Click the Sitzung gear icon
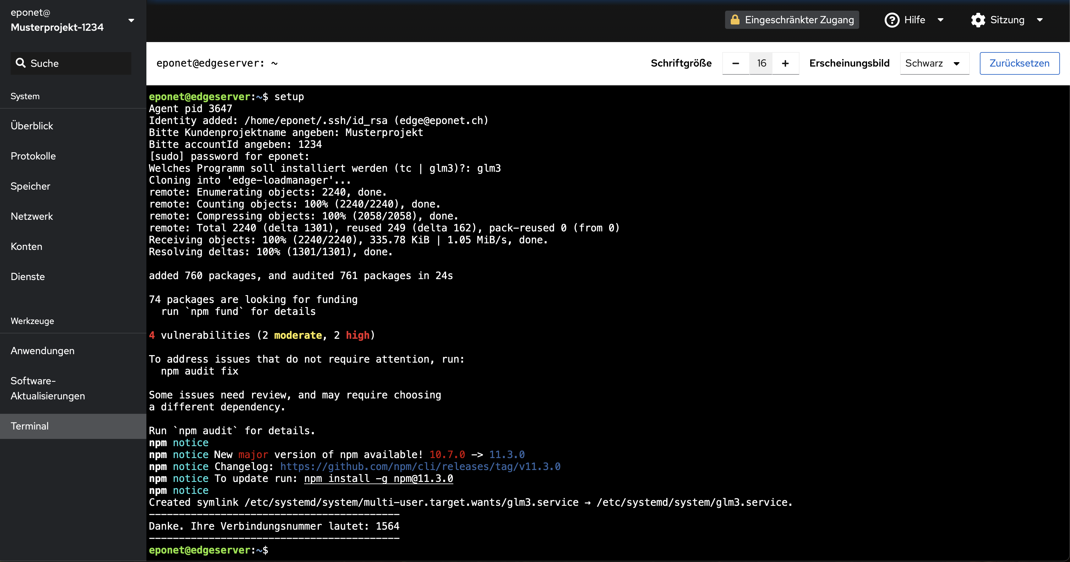Image resolution: width=1070 pixels, height=562 pixels. pyautogui.click(x=978, y=20)
